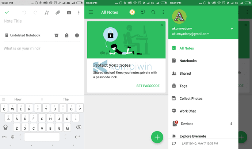Open Shared from the drawer
The height and width of the screenshot is (149, 252).
coord(203,73)
